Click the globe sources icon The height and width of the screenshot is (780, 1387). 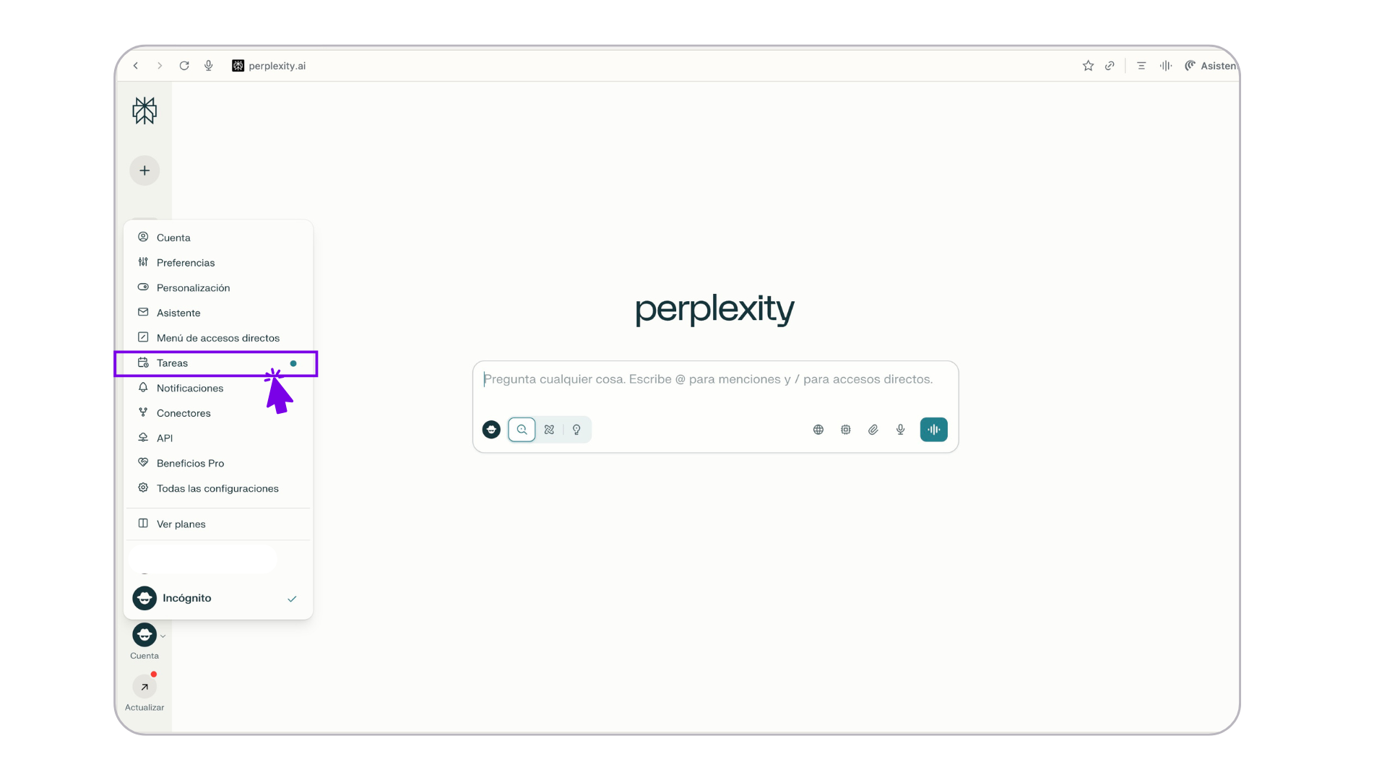[x=818, y=430]
